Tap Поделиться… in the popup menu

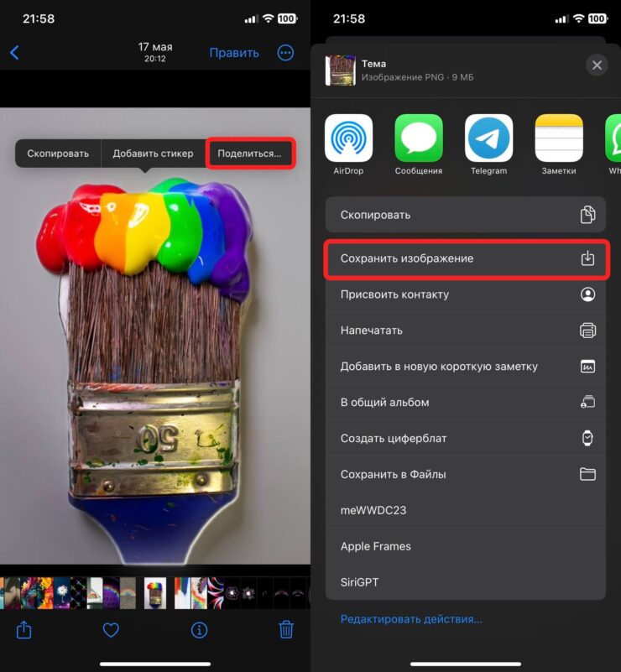point(250,154)
